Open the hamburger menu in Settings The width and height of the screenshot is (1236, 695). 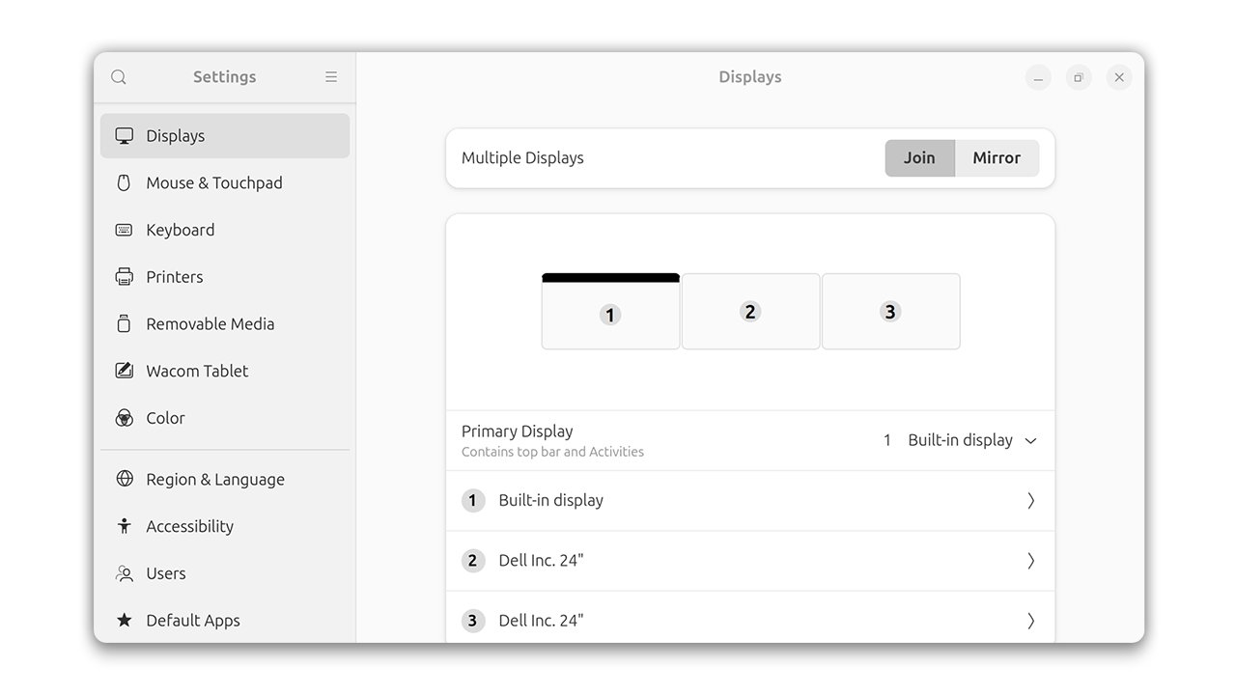(330, 77)
